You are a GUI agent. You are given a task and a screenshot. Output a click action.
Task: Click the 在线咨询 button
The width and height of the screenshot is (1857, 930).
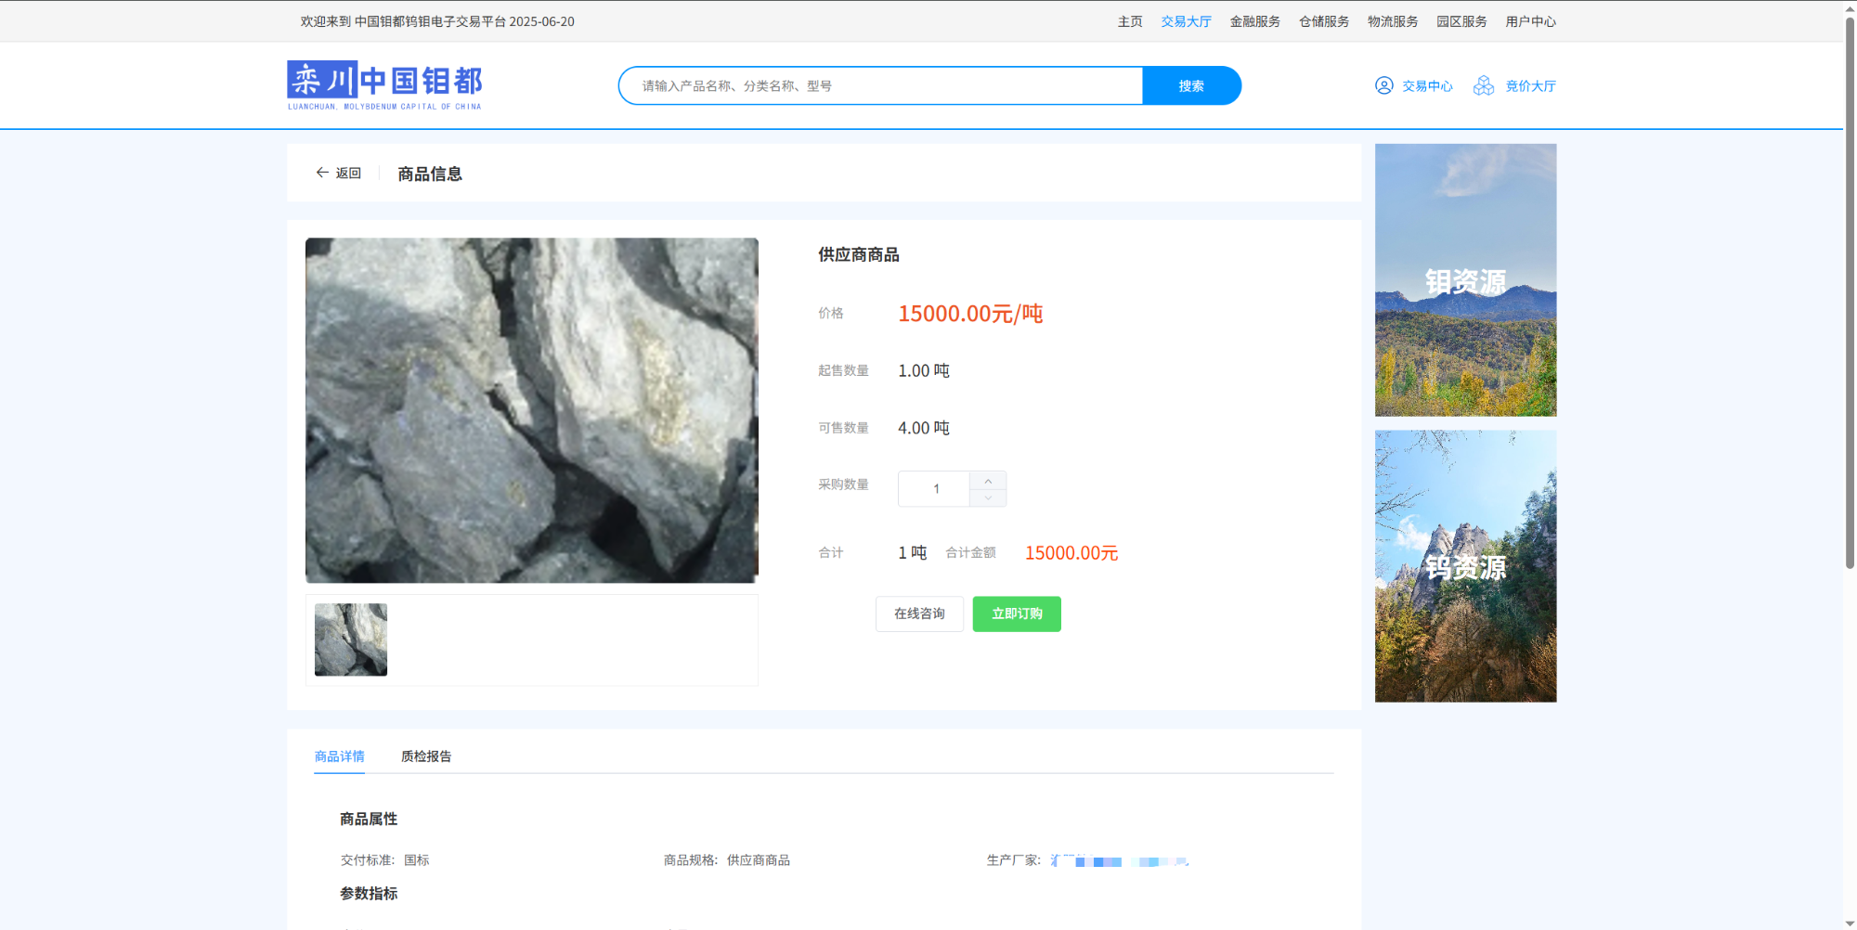point(919,614)
